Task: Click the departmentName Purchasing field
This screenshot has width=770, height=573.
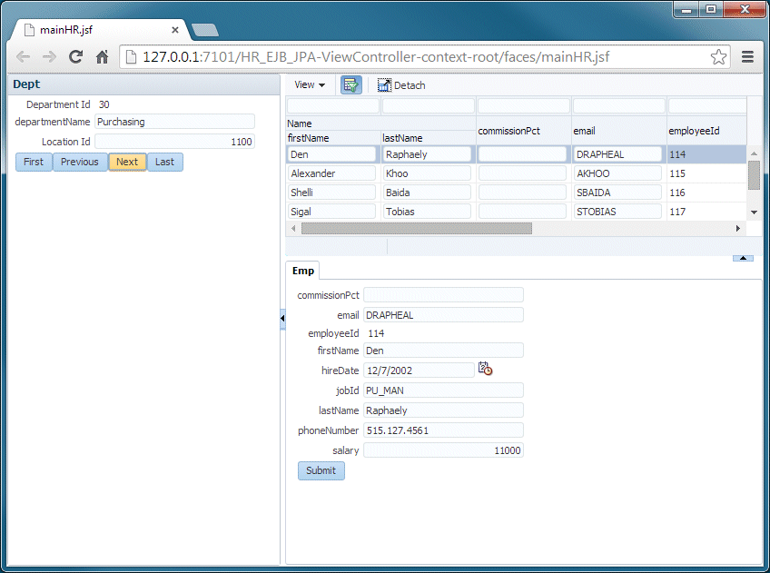Action: 175,122
